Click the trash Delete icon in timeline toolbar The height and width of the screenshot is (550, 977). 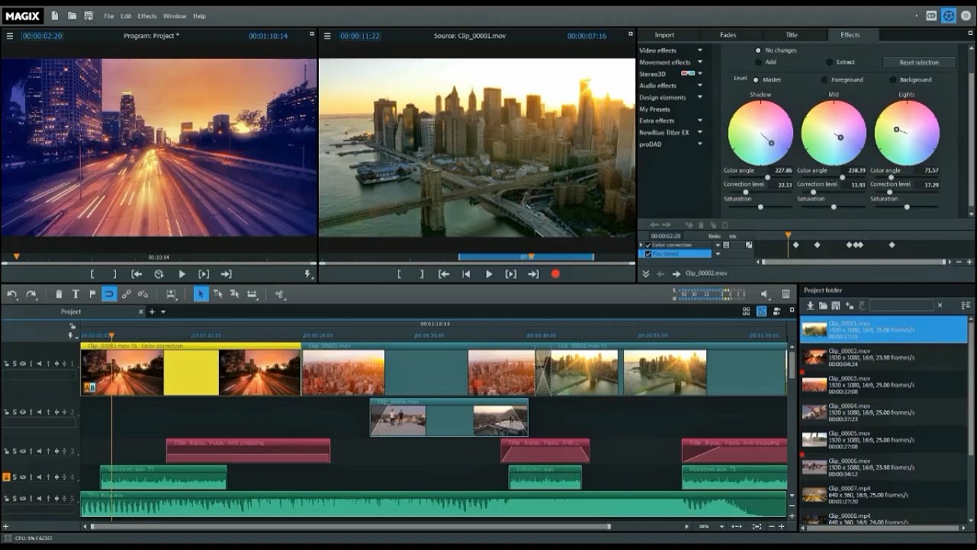(x=59, y=294)
